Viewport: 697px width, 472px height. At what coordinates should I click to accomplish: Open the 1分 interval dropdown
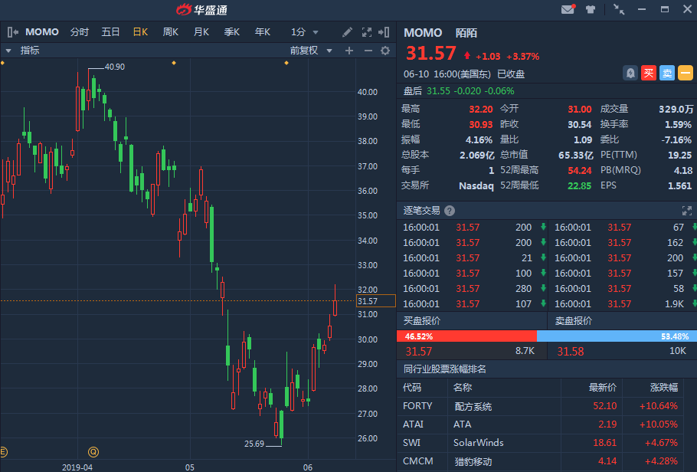pos(305,32)
